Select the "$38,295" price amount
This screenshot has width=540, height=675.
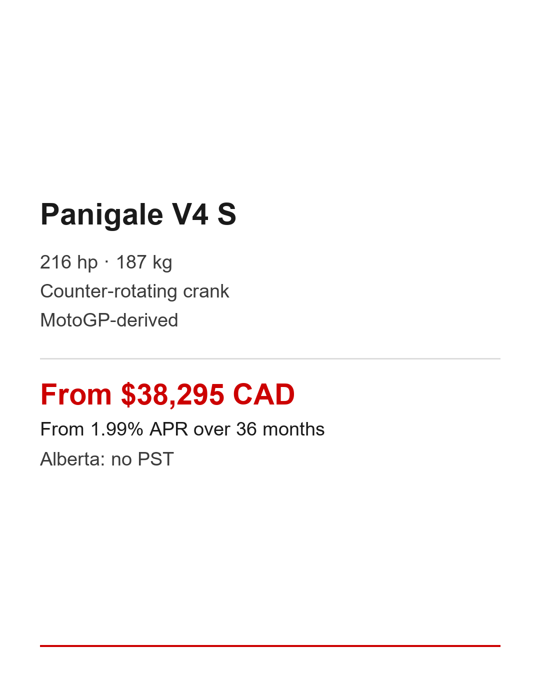(172, 395)
